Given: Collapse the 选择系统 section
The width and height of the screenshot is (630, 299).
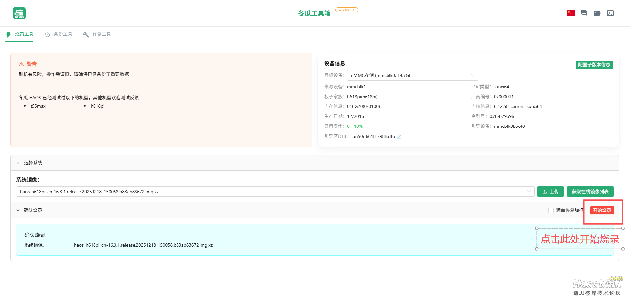Looking at the screenshot, I should [x=18, y=162].
